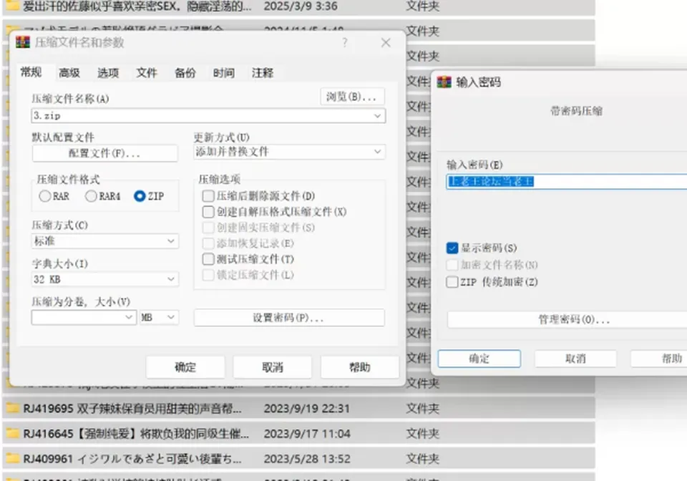Image resolution: width=687 pixels, height=481 pixels.
Task: Expand the 更新方式(U) dropdown
Action: tap(377, 152)
